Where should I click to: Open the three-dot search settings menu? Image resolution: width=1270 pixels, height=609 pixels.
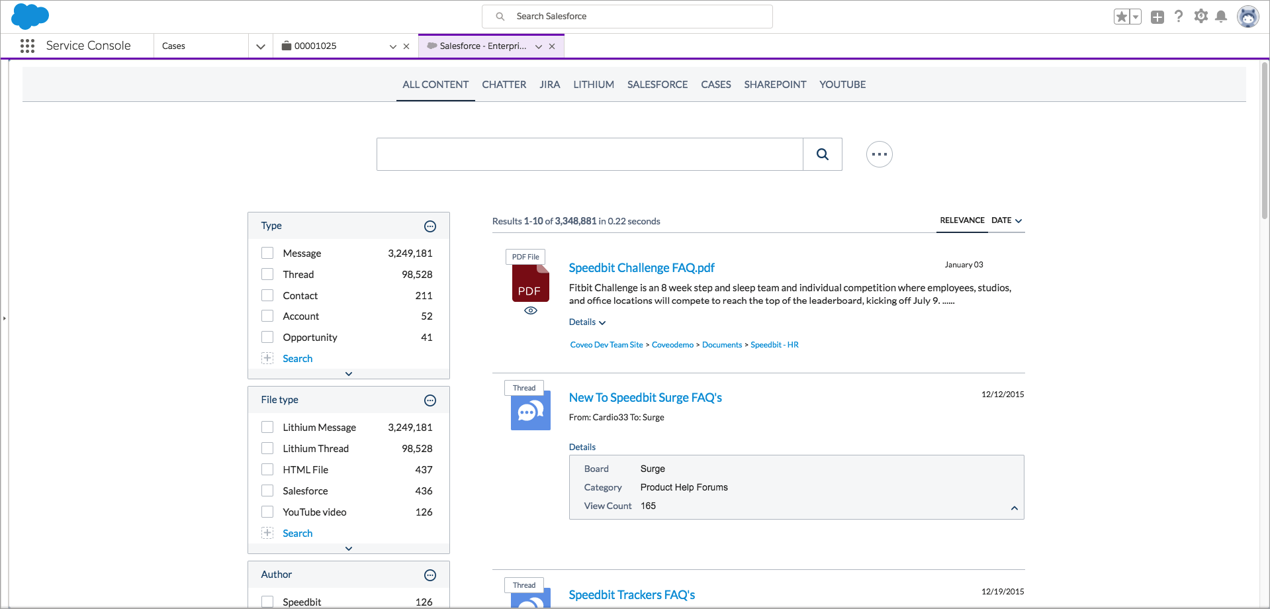click(x=880, y=154)
